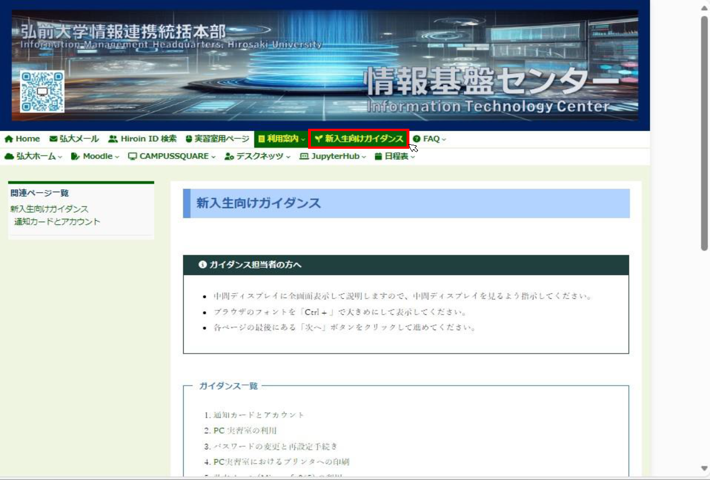Click the scrollbar up arrow

point(704,7)
